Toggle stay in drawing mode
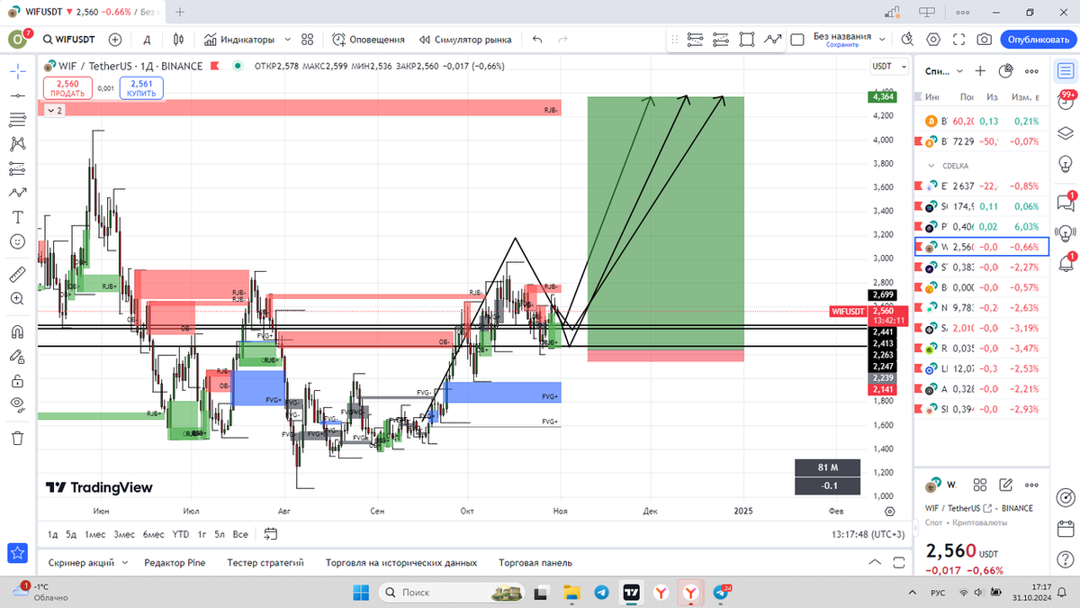1080x608 pixels. tap(17, 356)
